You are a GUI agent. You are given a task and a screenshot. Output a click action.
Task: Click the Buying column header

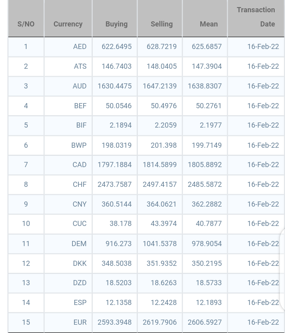point(116,24)
